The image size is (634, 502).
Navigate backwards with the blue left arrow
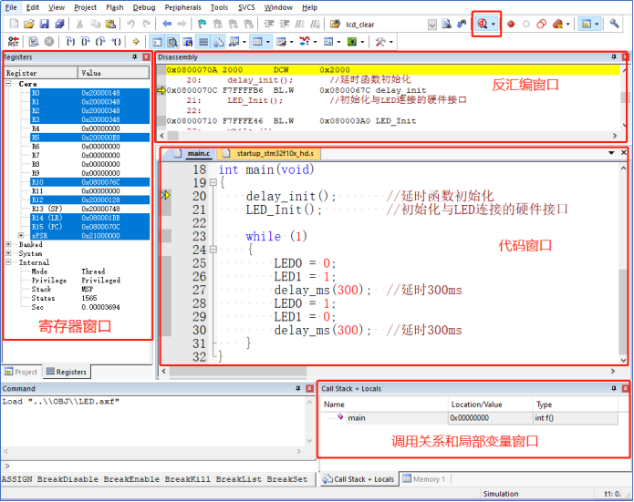pos(167,24)
